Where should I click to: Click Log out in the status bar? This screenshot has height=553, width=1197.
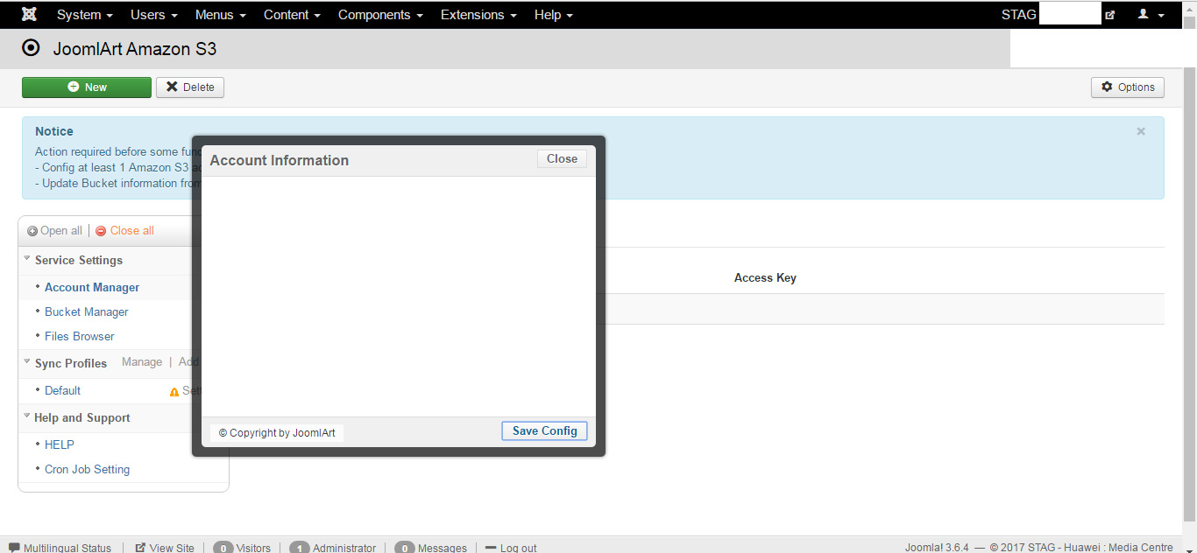[x=511, y=548]
